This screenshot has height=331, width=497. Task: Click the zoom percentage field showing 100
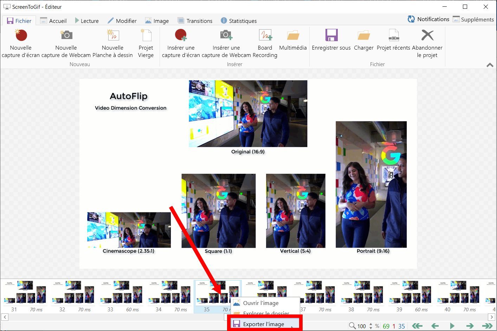(362, 326)
